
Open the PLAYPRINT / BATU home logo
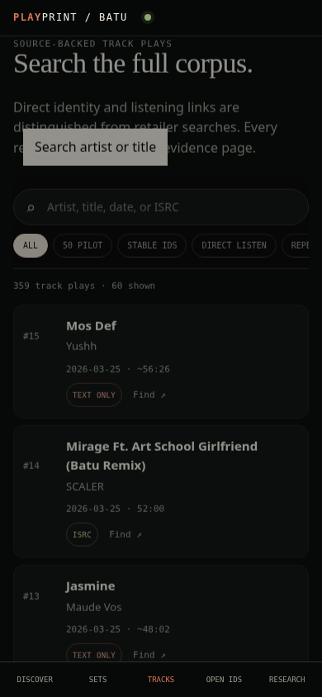pos(70,17)
